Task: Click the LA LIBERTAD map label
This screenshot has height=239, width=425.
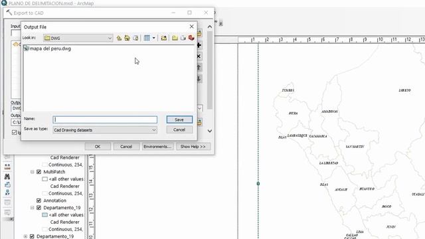Action: point(329,163)
